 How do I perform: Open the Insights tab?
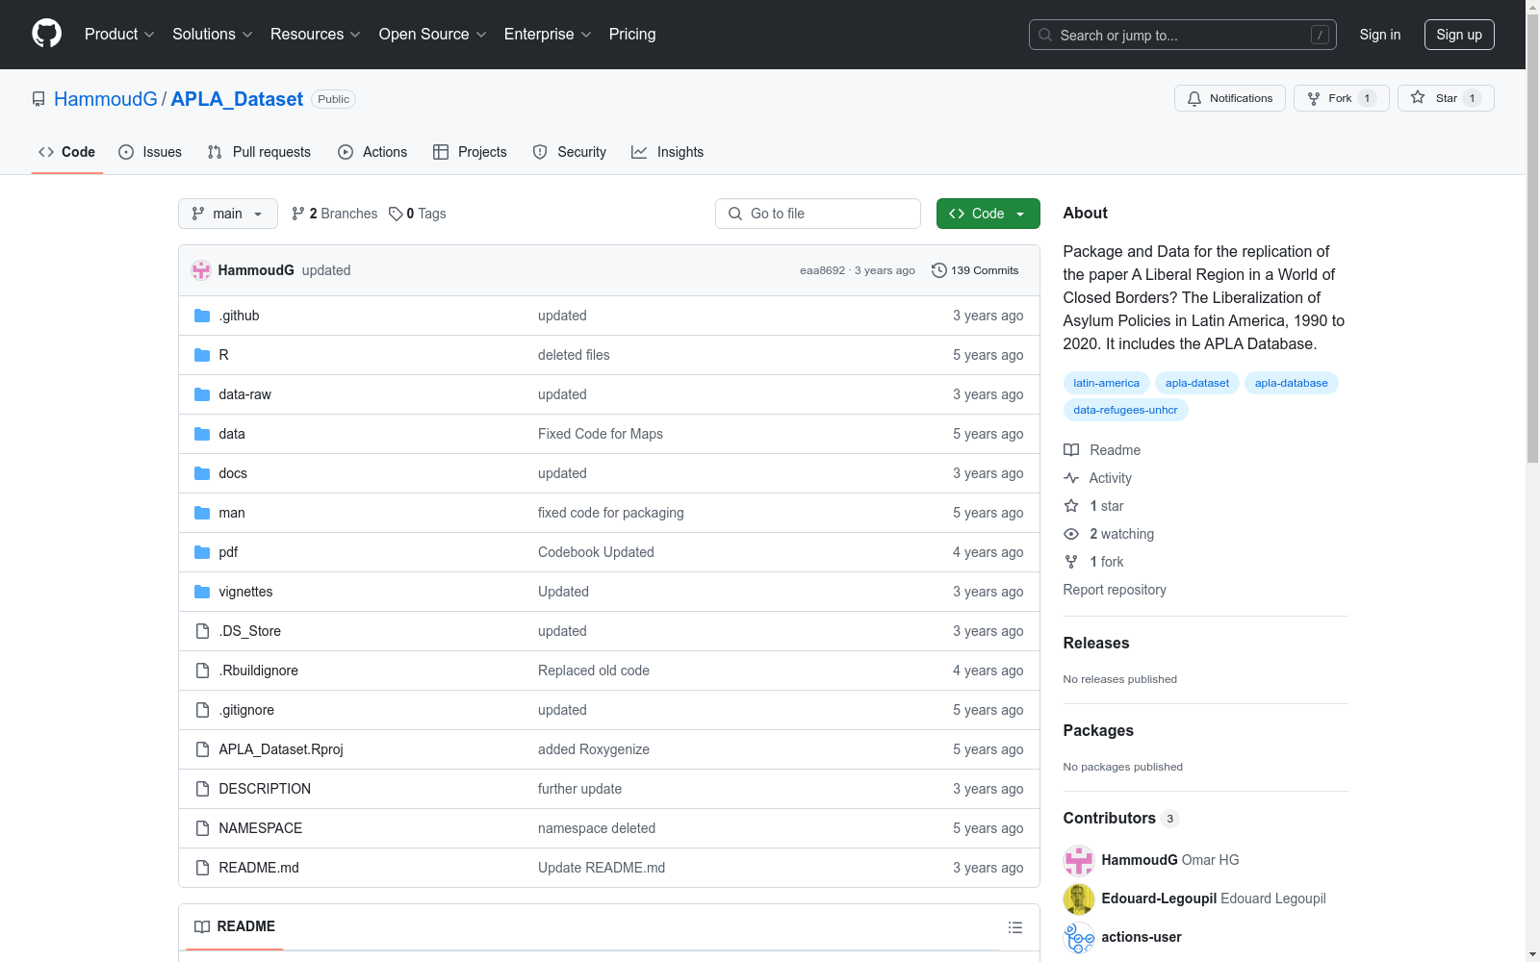(x=668, y=152)
